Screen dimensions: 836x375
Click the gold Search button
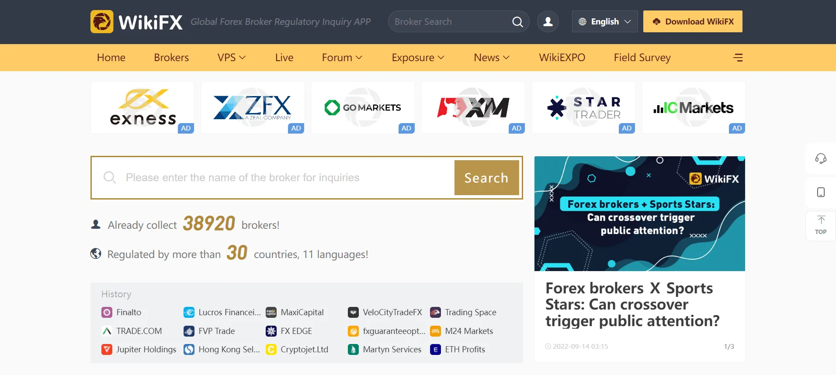[x=487, y=178]
